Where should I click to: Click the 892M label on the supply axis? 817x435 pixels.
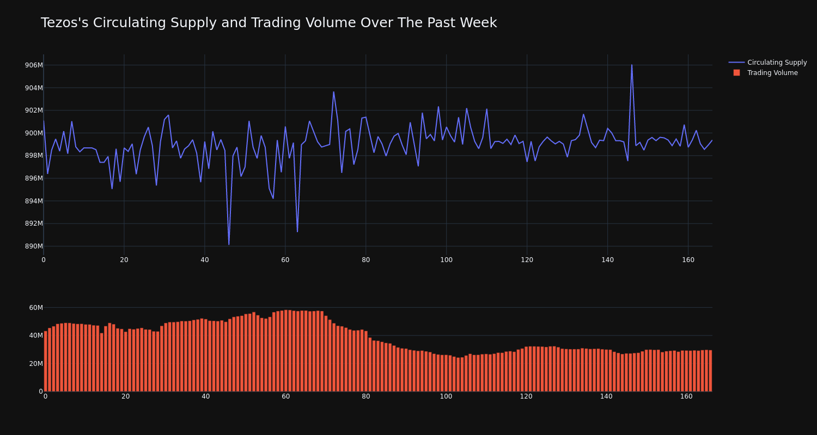pos(34,223)
